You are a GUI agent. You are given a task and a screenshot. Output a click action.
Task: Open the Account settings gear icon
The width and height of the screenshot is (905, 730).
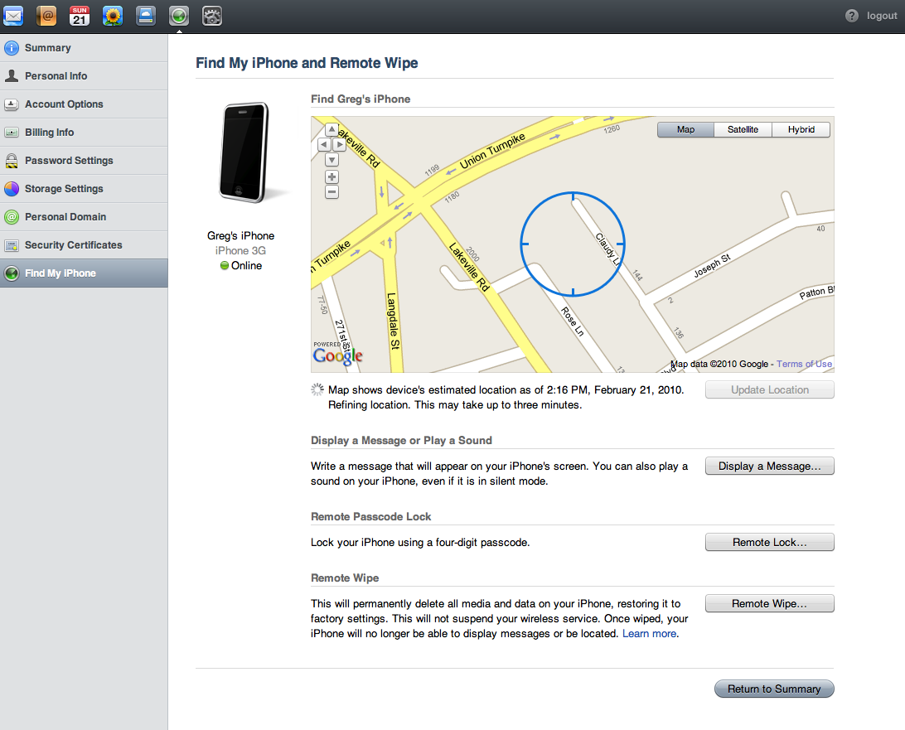point(212,16)
